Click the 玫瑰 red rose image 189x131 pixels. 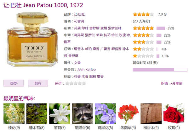(174, 113)
